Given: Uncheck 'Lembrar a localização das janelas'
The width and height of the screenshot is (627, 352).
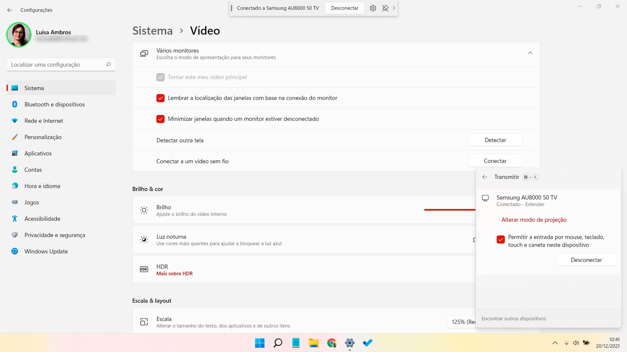Looking at the screenshot, I should (x=160, y=98).
